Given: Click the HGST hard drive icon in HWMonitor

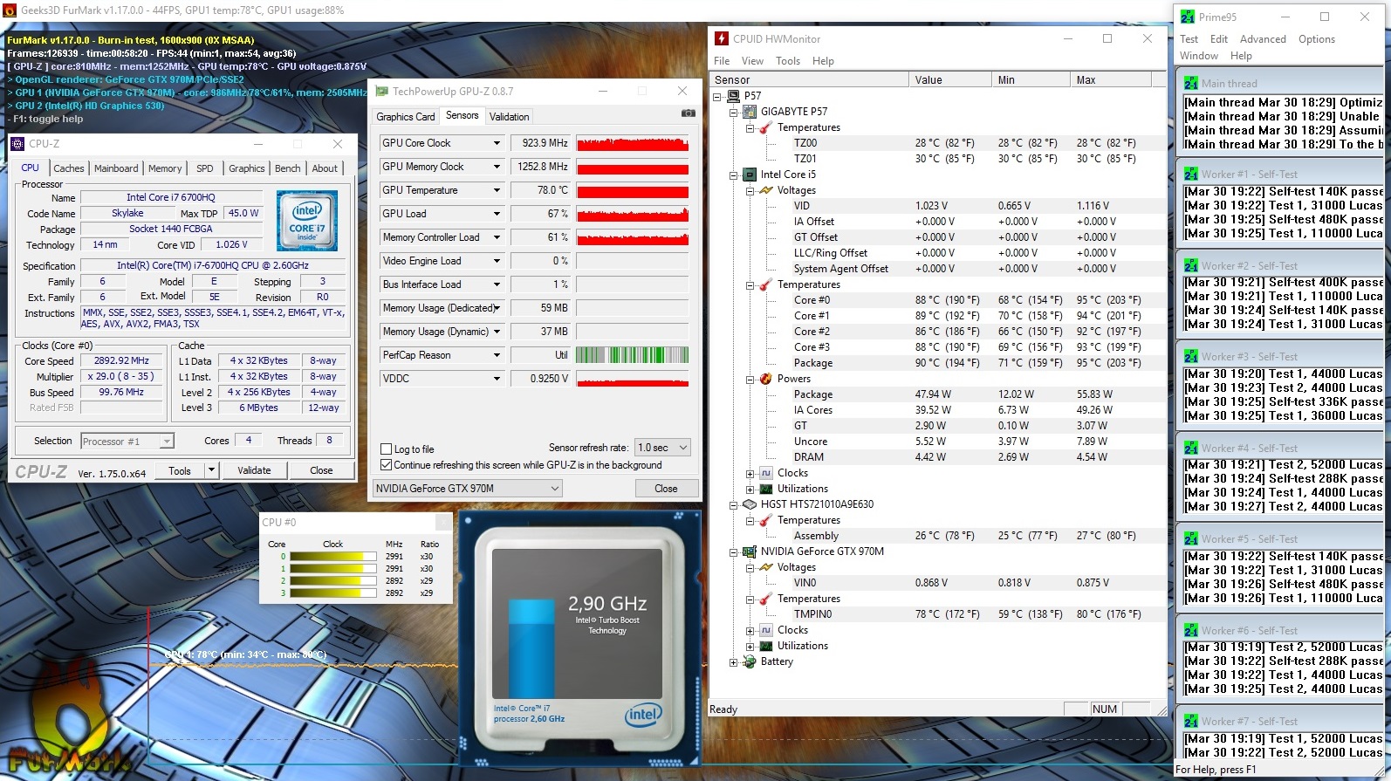Looking at the screenshot, I should [750, 504].
